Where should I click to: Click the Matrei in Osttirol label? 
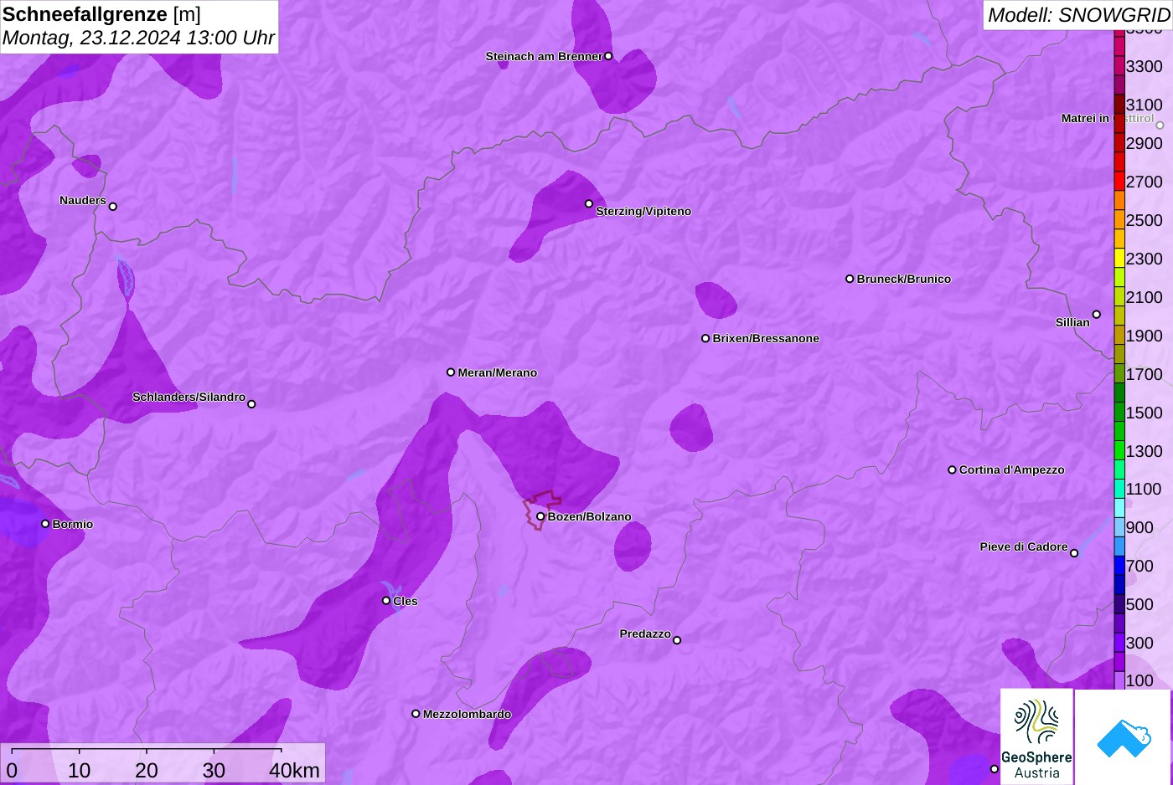point(1108,118)
